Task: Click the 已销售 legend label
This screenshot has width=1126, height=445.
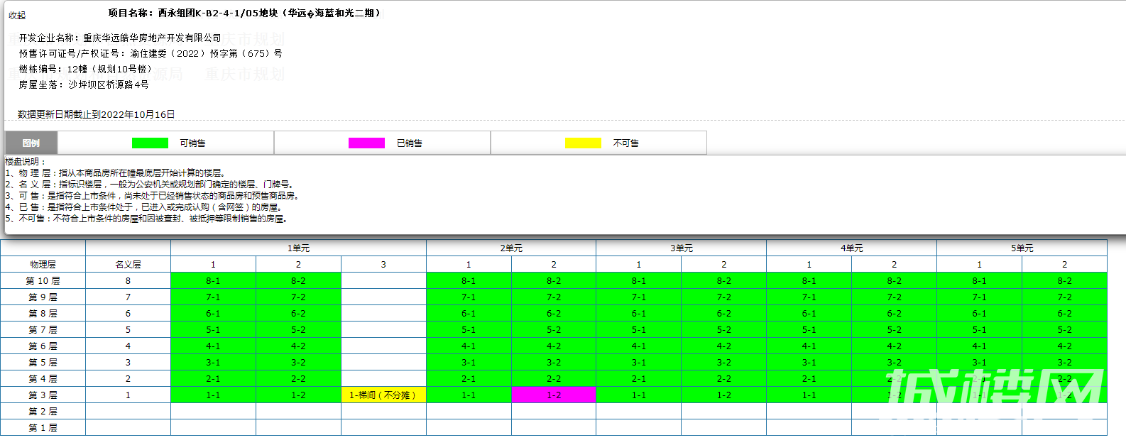Action: coord(409,143)
